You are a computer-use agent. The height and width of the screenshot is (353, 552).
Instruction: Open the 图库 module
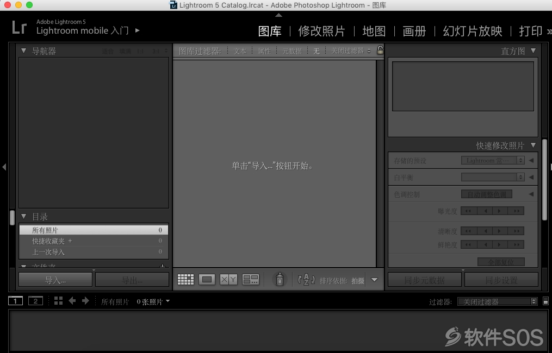[270, 31]
